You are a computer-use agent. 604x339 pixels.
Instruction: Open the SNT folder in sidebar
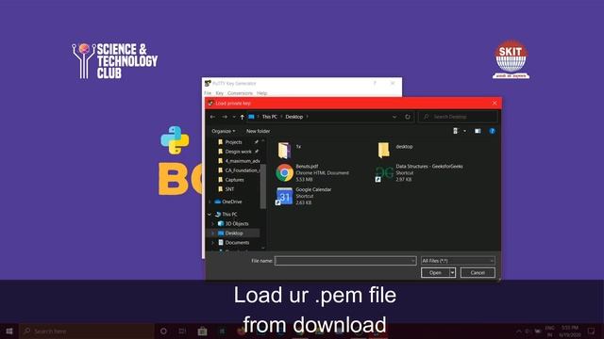point(229,189)
